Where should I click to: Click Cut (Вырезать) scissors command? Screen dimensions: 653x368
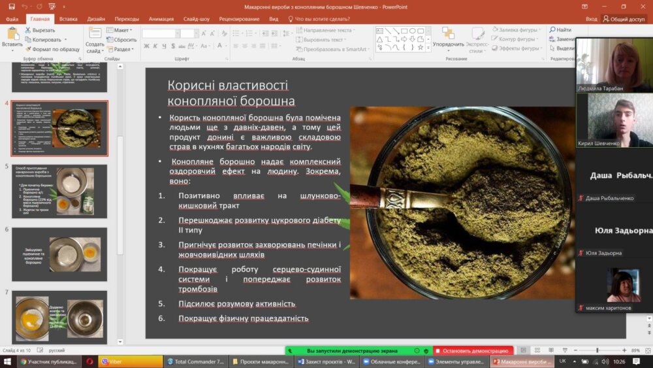[x=40, y=30]
